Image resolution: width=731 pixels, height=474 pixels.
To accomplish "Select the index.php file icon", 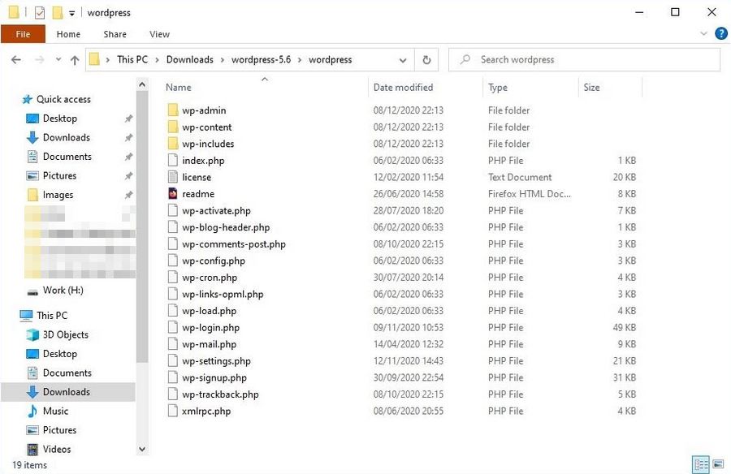I will 172,161.
